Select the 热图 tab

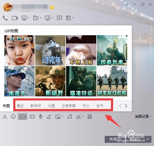click(6, 106)
